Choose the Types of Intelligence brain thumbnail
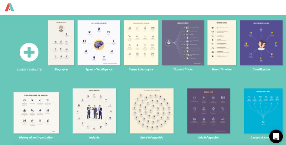 [x=99, y=43]
